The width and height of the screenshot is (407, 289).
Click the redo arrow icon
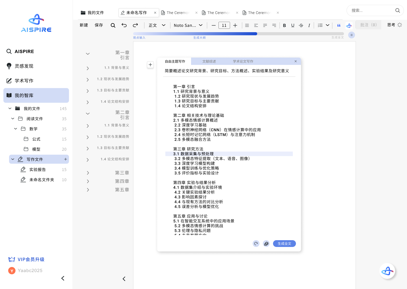point(135,25)
